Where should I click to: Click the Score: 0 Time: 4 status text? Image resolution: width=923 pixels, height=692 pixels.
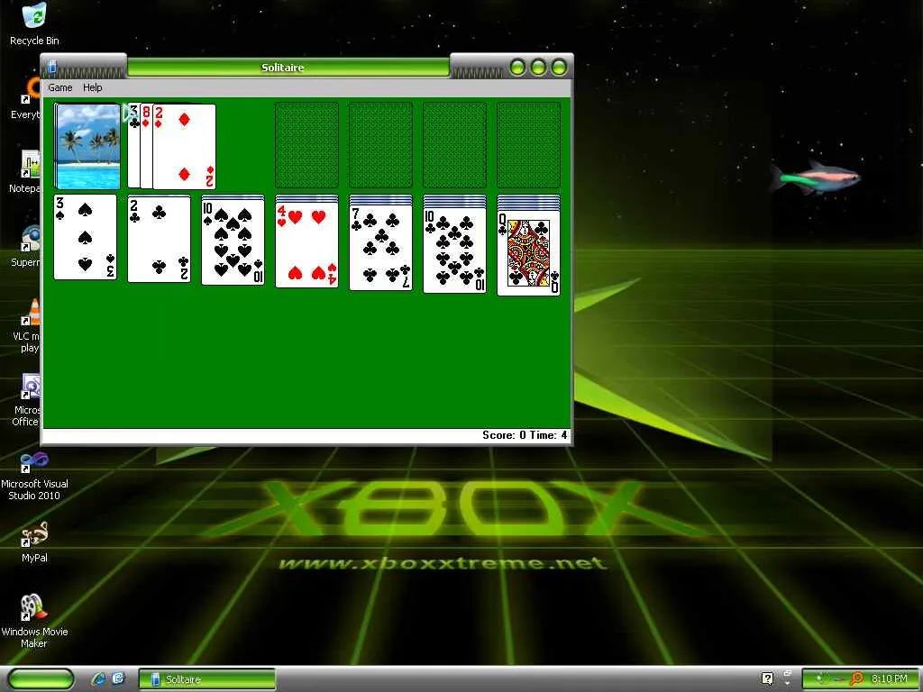pyautogui.click(x=525, y=435)
